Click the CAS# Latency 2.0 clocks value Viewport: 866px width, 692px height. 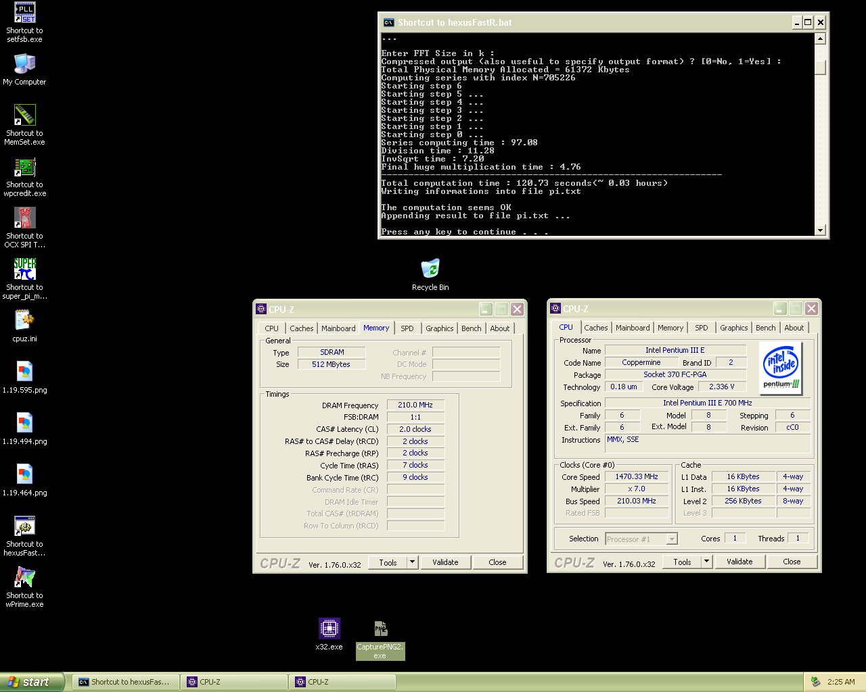415,429
